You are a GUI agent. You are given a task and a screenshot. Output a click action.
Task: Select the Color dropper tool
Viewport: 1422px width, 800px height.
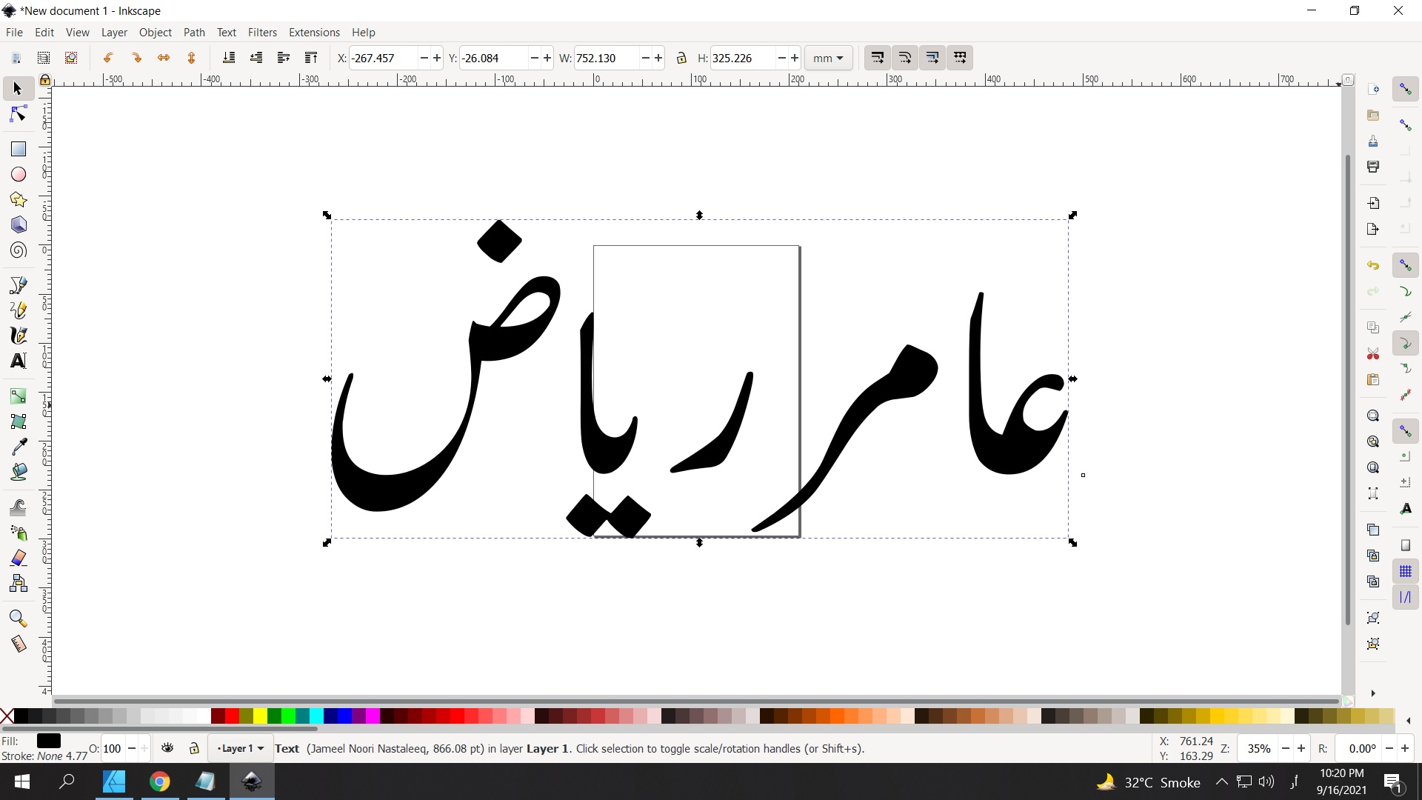click(x=18, y=447)
